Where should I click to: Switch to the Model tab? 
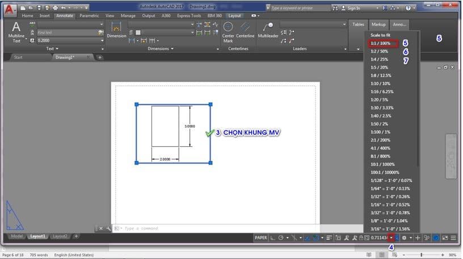coord(16,236)
